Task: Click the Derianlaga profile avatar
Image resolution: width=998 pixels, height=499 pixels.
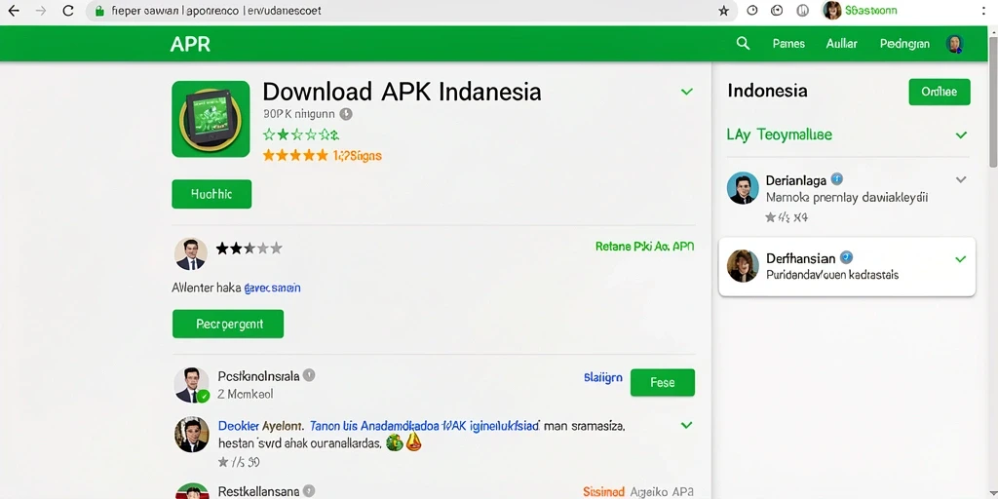Action: 743,188
